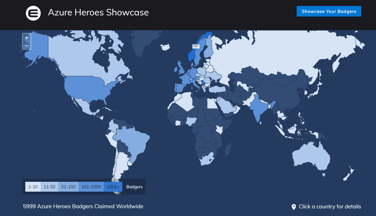Select Madagascar on the map

pos(228,149)
